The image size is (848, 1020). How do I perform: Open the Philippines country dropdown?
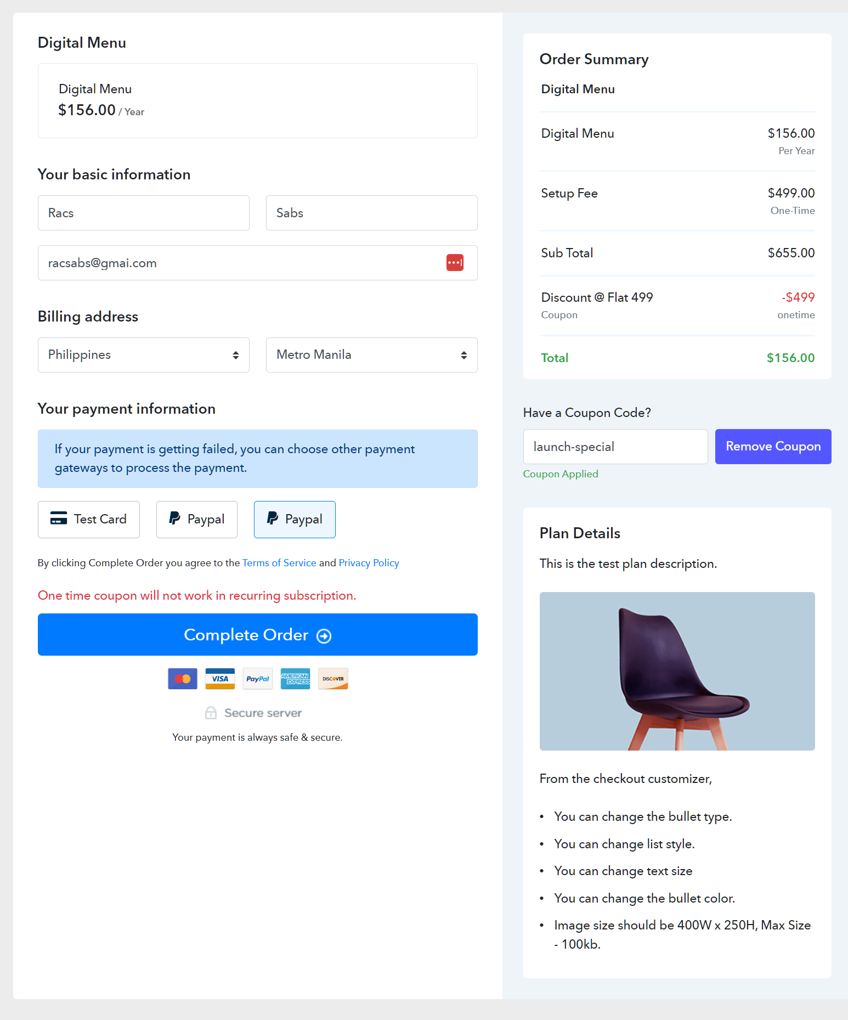tap(144, 355)
